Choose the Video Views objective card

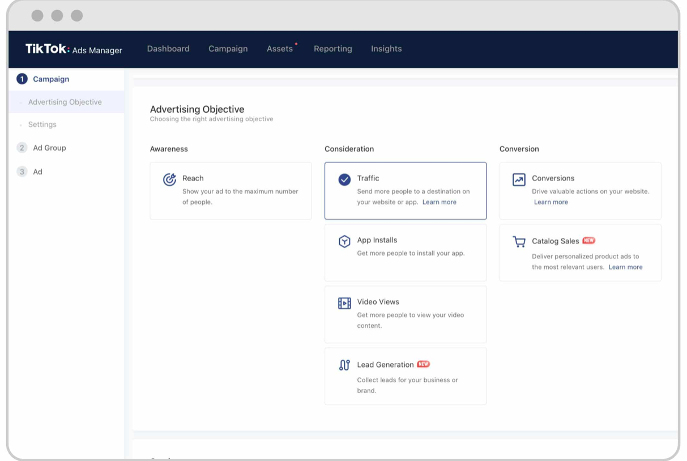click(406, 314)
